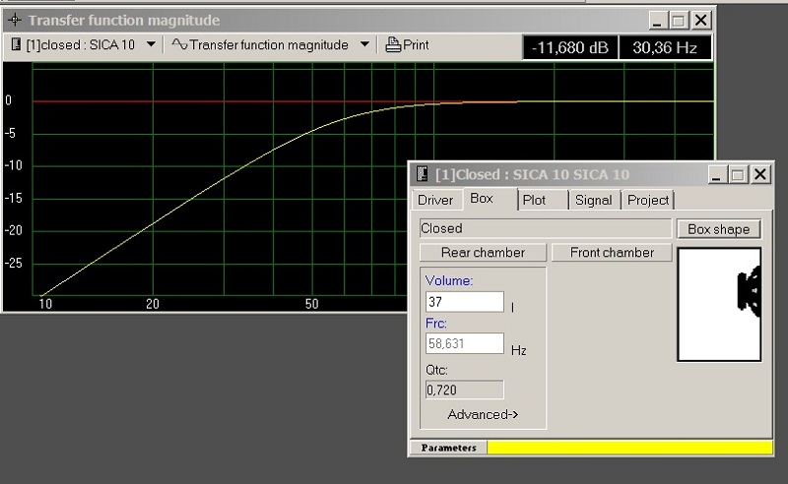788x484 pixels.
Task: Open the [1]closed : SICA 10 dropdown arrow
Action: point(151,44)
